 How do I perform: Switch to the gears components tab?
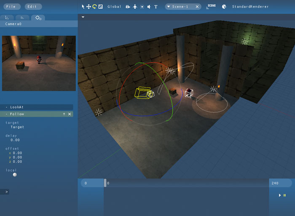click(x=38, y=17)
